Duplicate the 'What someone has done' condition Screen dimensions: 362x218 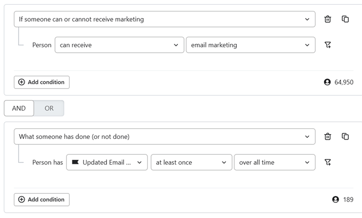pos(345,137)
